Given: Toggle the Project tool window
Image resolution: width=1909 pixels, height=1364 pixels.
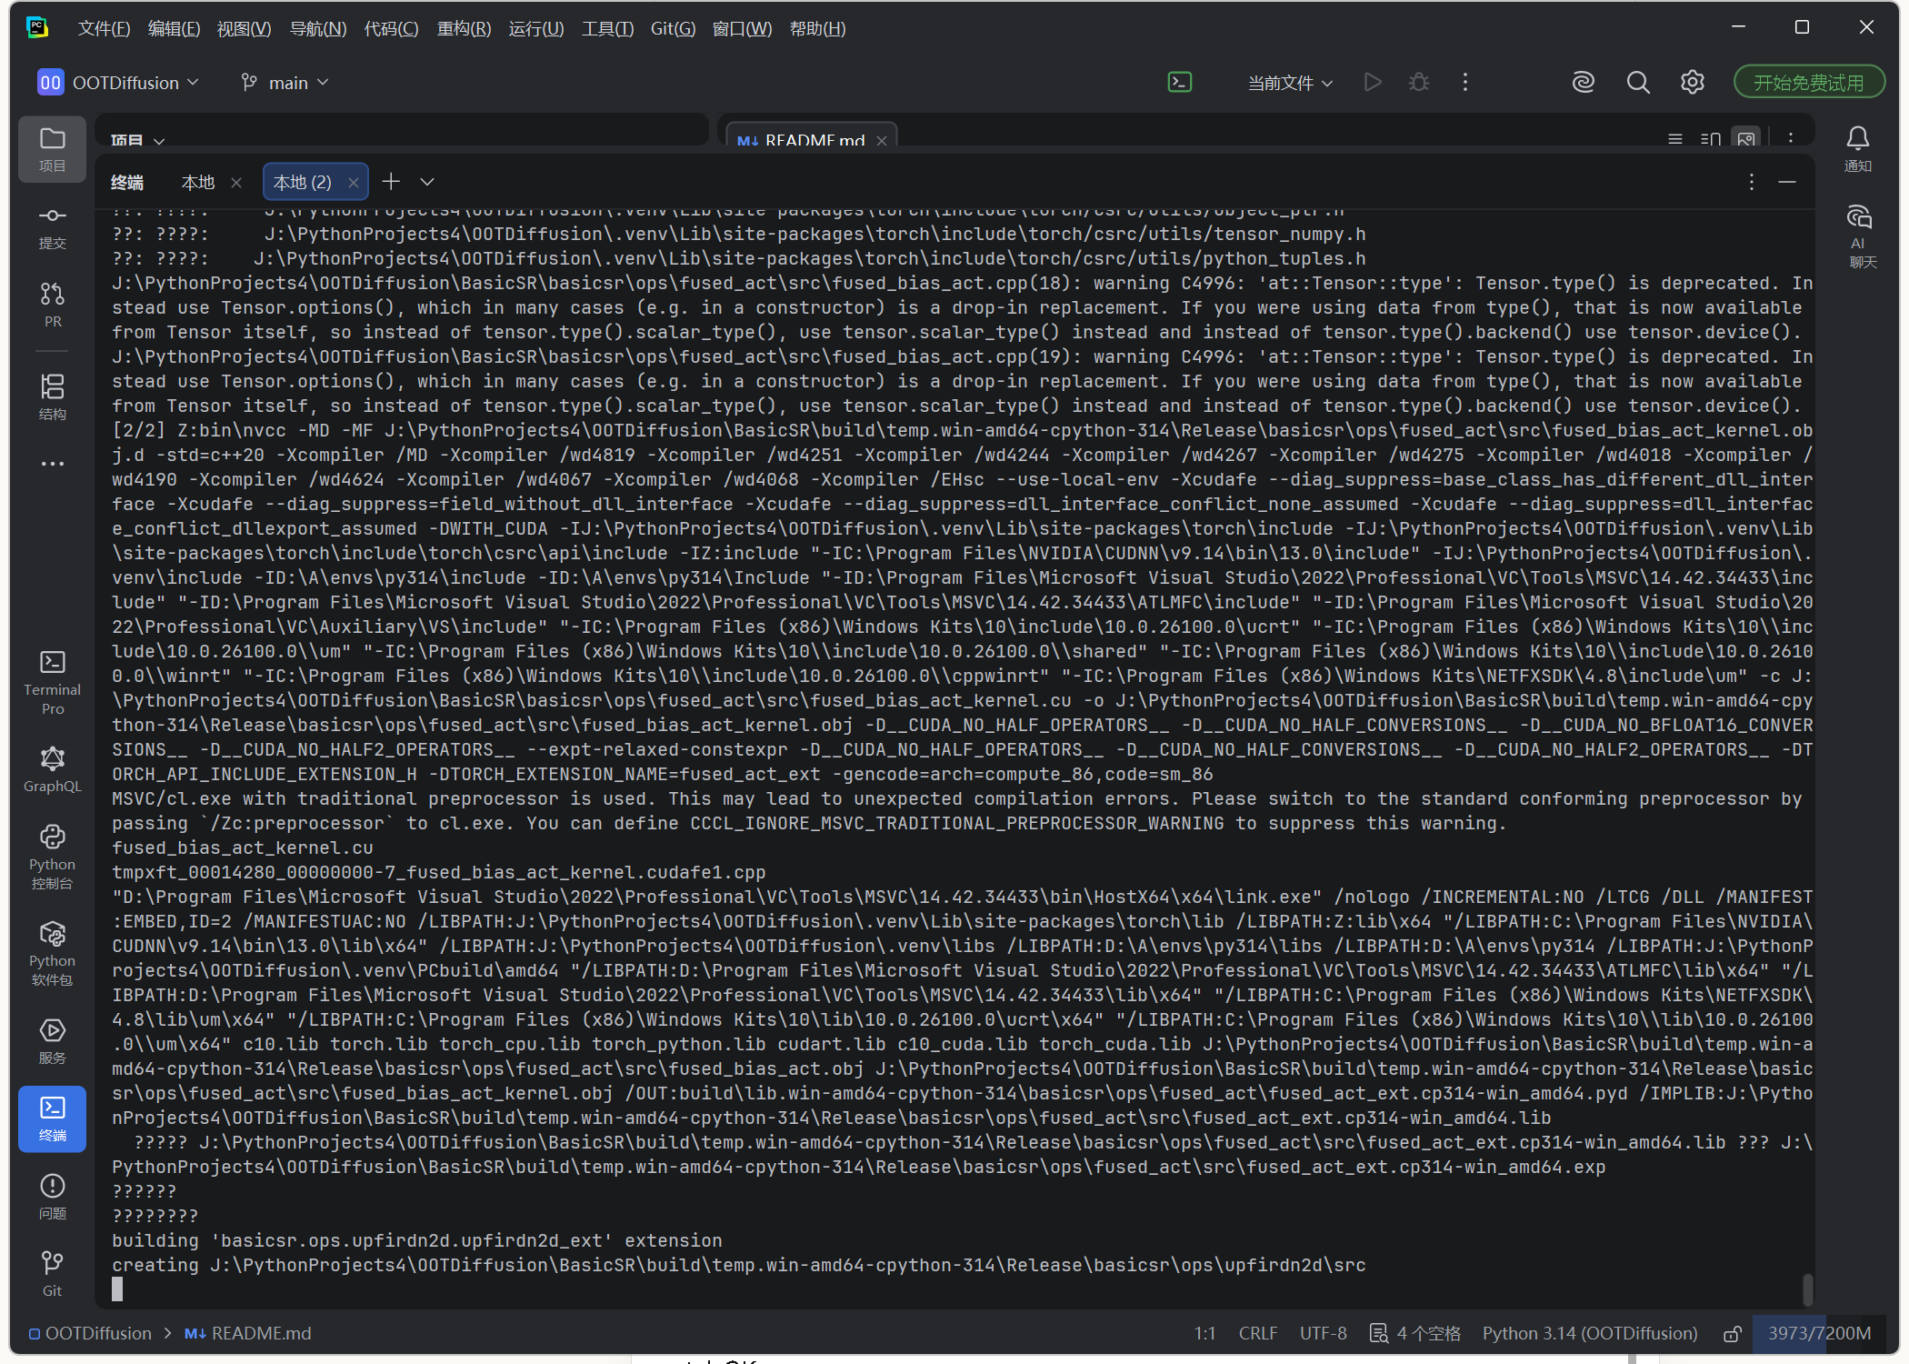Looking at the screenshot, I should click(52, 149).
